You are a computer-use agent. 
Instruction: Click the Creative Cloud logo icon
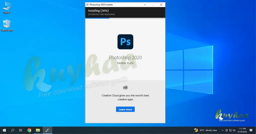pyautogui.click(x=125, y=87)
